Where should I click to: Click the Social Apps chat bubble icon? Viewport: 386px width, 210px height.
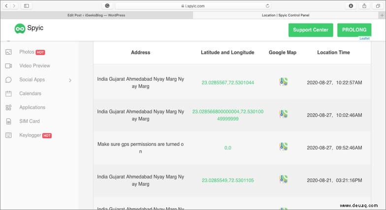coord(8,80)
